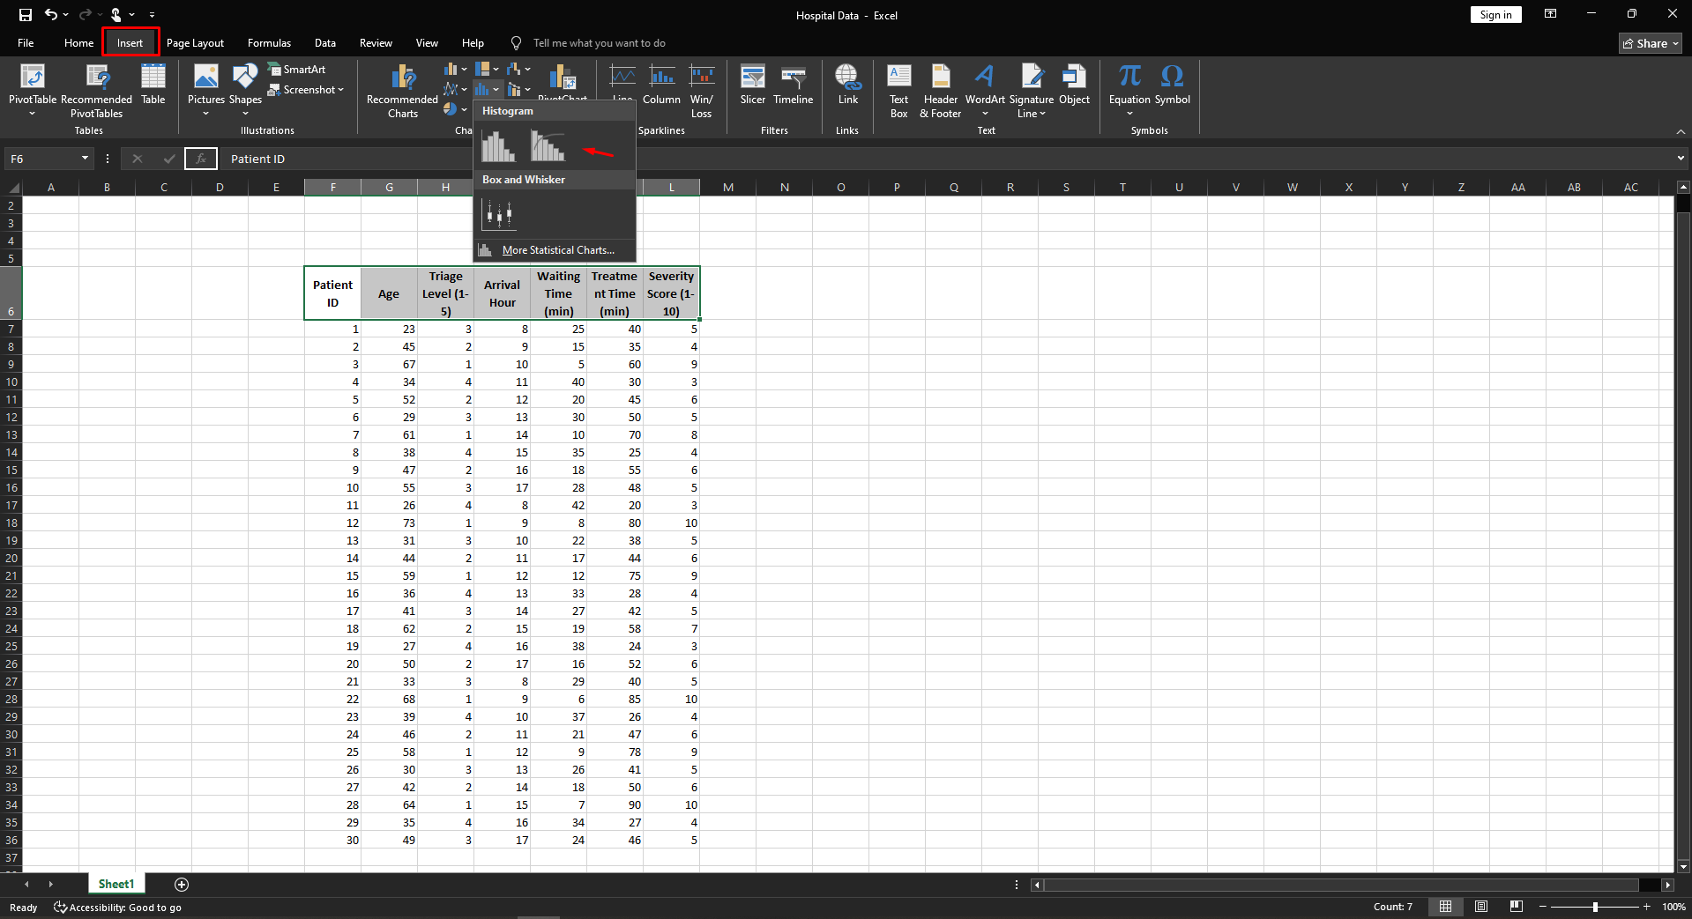Open Recommended Charts
The width and height of the screenshot is (1692, 919).
click(x=402, y=91)
